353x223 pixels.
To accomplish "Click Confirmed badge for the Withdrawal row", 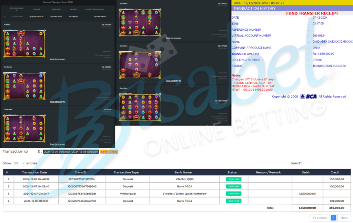I will tap(234, 193).
